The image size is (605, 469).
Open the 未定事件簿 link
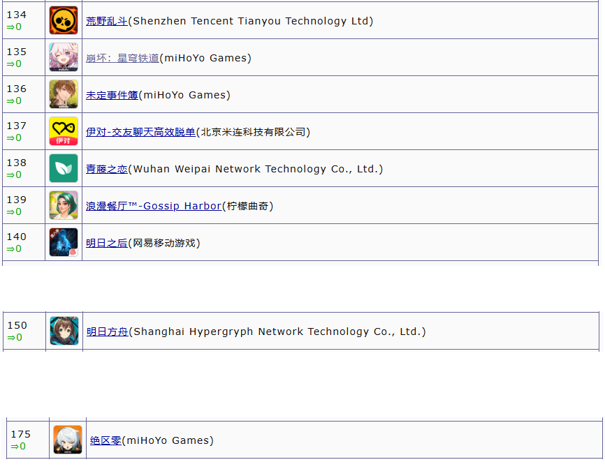[112, 95]
